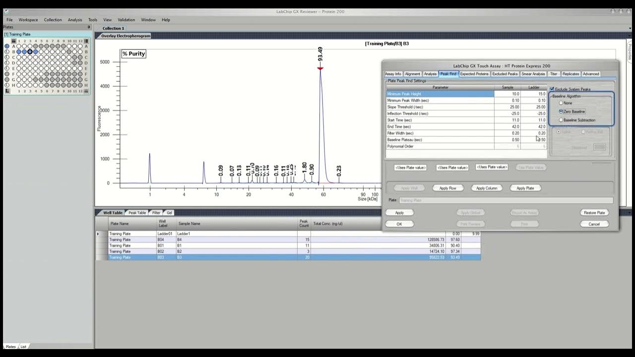
Task: Click the OK button in assay dialog
Action: click(x=399, y=224)
